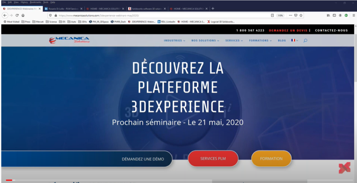The width and height of the screenshot is (357, 183).
Task: Open the Most Visited bookmarks
Action: (x=12, y=22)
